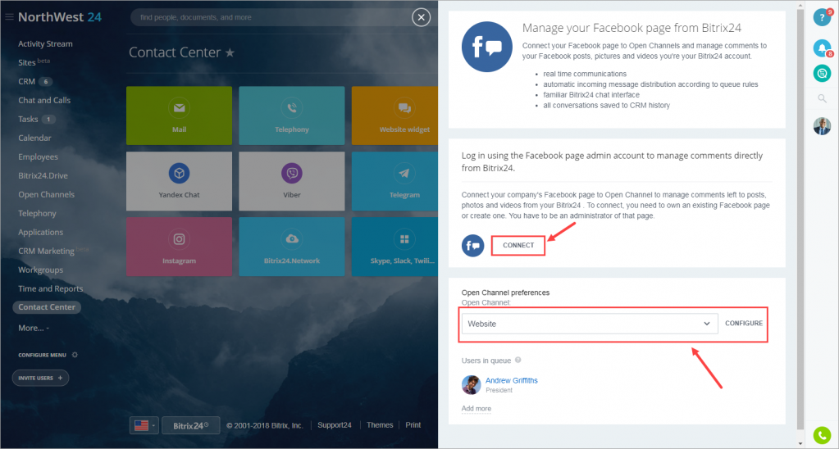Click the Add more link

point(476,408)
